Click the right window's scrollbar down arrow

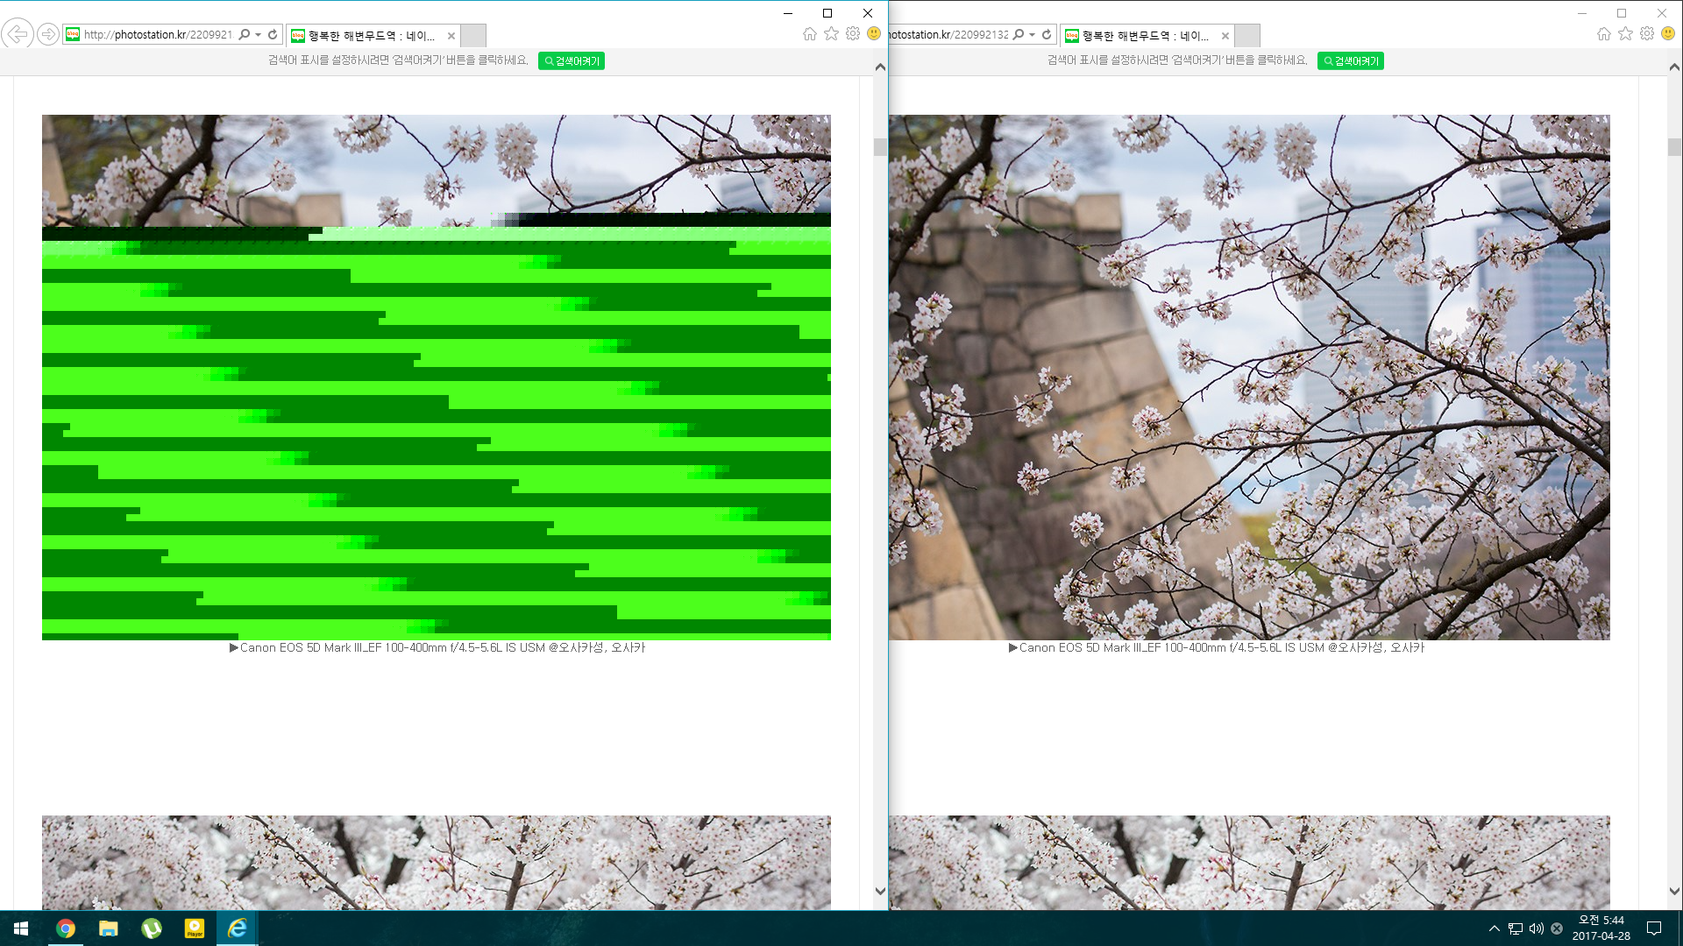(x=1674, y=891)
